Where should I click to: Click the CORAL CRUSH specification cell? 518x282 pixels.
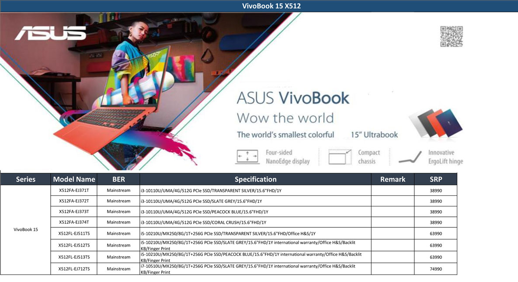pos(255,222)
